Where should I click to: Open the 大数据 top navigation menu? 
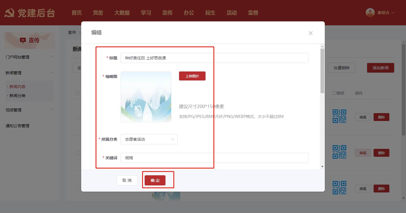(122, 13)
